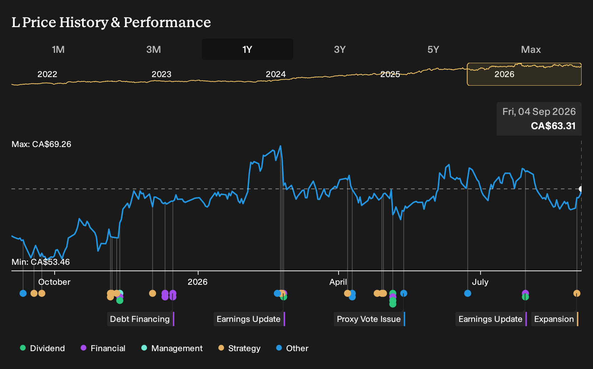Toggle the Financial legend filter
The width and height of the screenshot is (593, 369).
coord(103,348)
